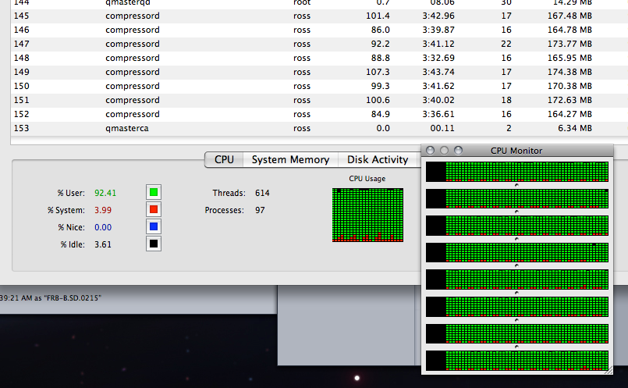Select the process with PID 149
Viewport: 628px width, 388px height.
[319, 72]
